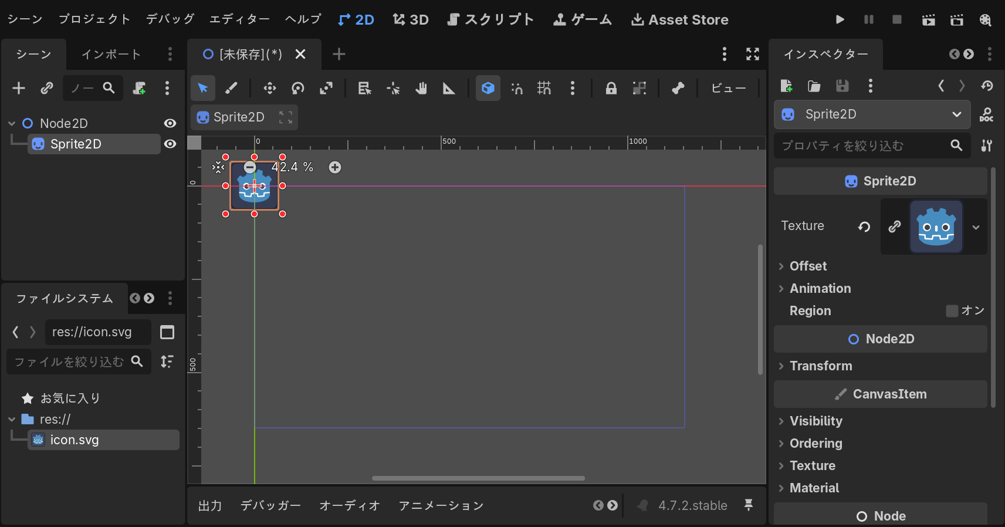The width and height of the screenshot is (1005, 527).
Task: Open the Asset Store
Action: click(680, 19)
